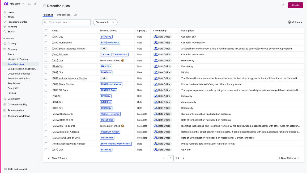Collapse sidebar with panel toggle icon
307x173 pixels.
point(36,4)
